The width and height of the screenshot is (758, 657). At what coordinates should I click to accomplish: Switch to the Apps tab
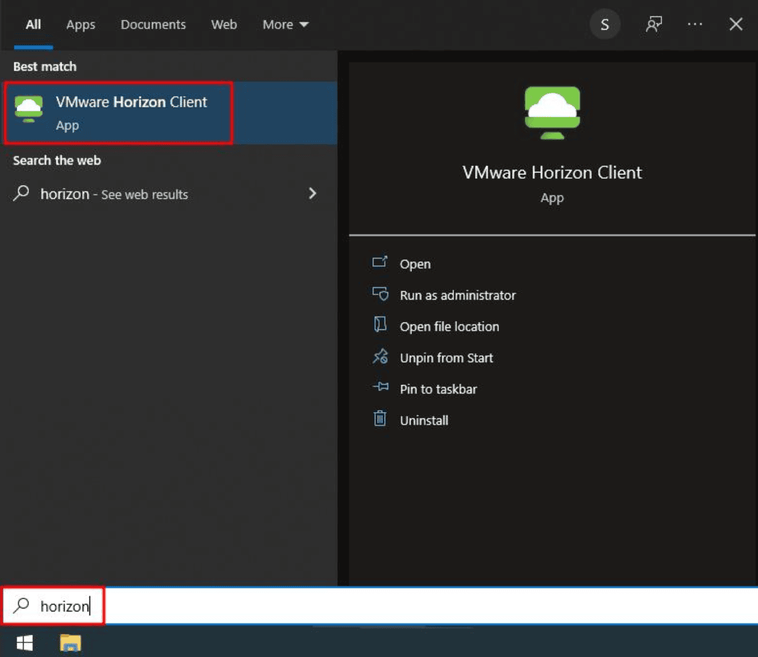(81, 25)
